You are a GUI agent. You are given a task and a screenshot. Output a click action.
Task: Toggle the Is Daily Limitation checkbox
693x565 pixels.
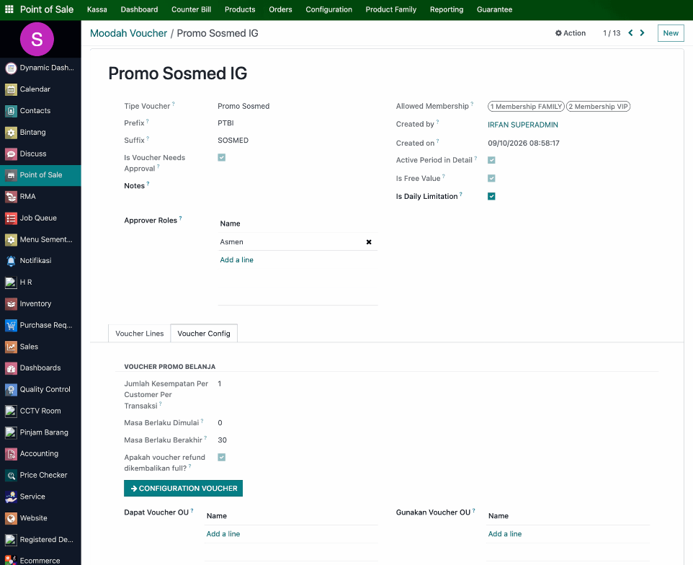(x=491, y=196)
